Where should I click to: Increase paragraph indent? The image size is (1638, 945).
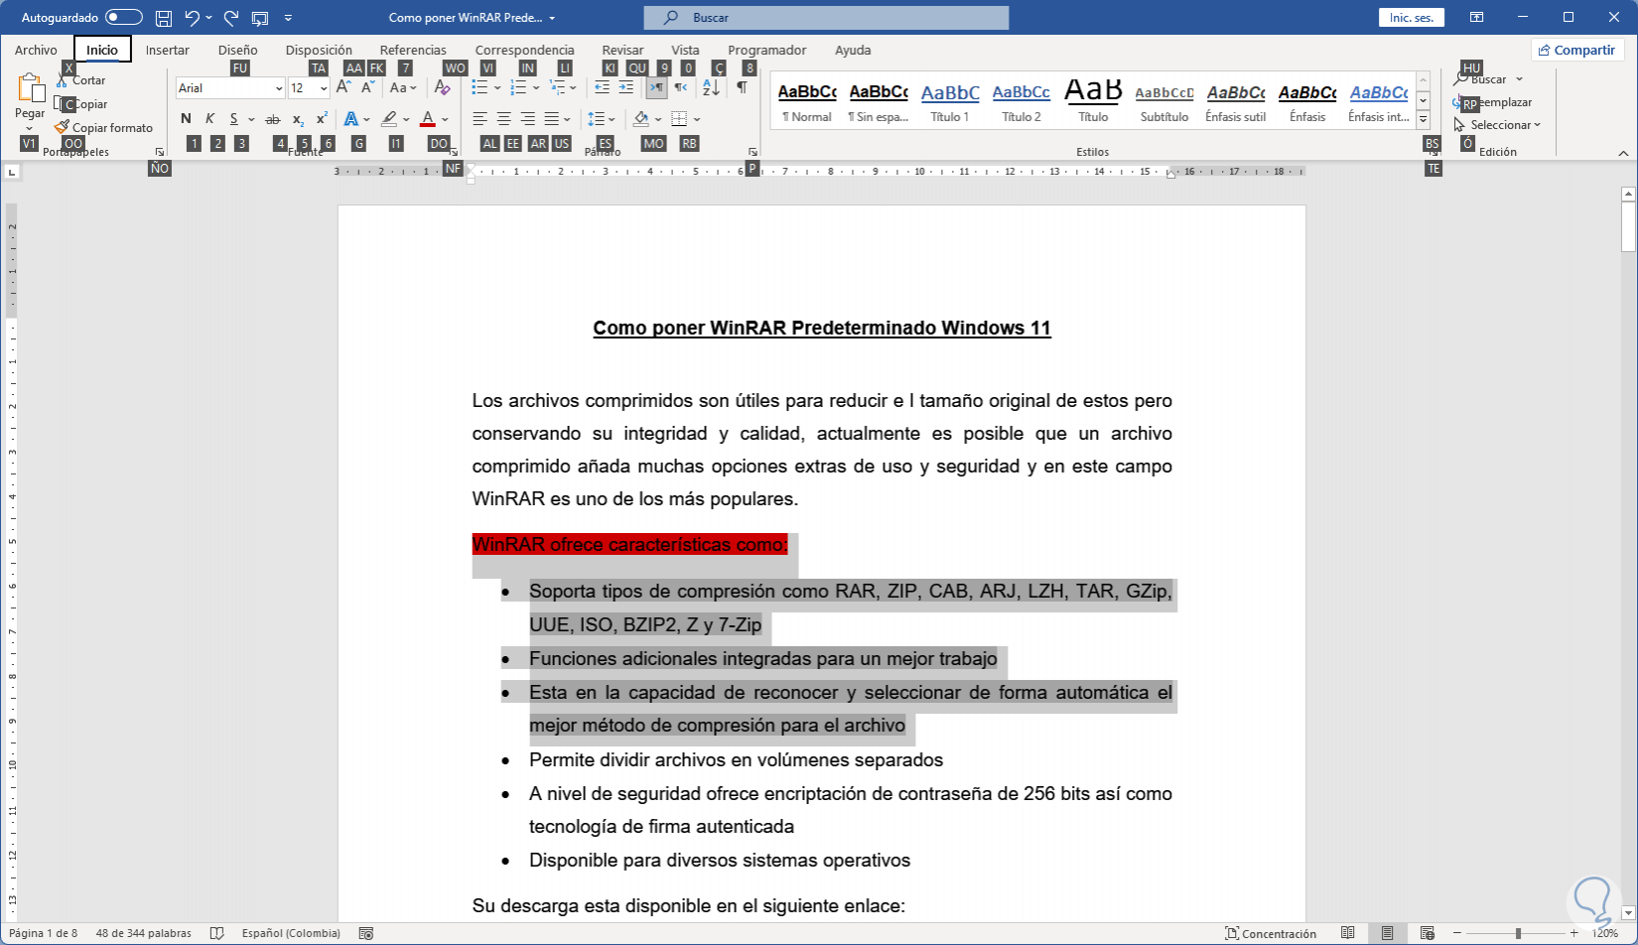click(x=626, y=87)
